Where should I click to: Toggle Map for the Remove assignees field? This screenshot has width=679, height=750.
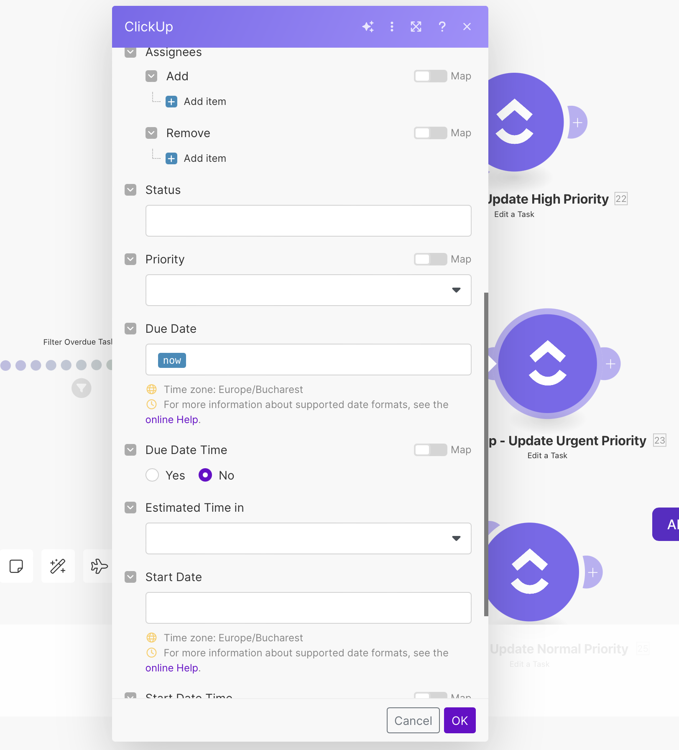pos(430,133)
